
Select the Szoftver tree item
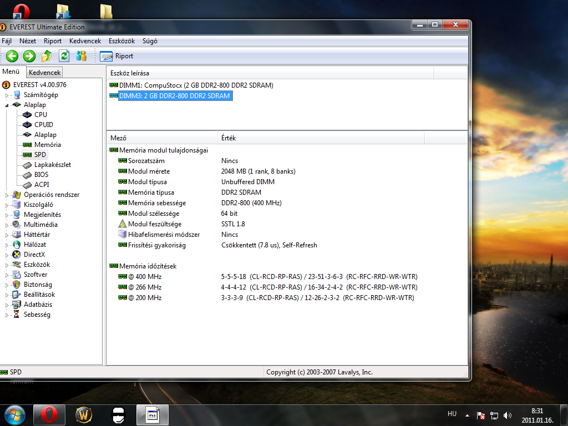coord(35,275)
